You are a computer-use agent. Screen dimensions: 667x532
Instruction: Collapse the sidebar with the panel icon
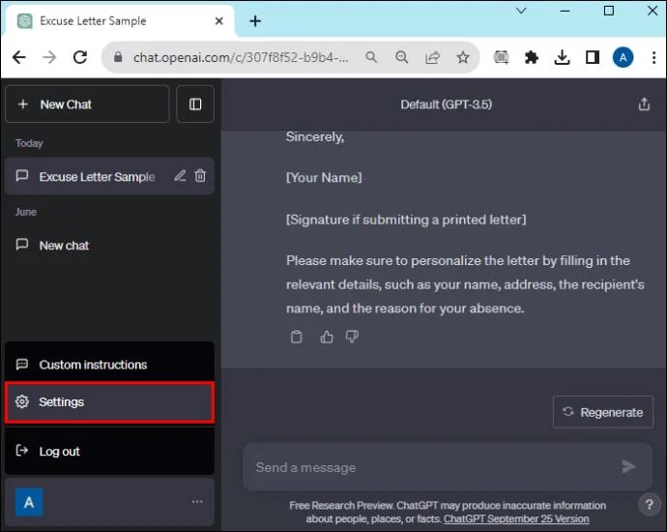[x=195, y=104]
